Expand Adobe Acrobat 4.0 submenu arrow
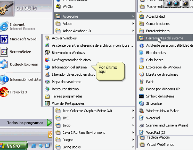This screenshot has width=195, height=150. tap(133, 31)
